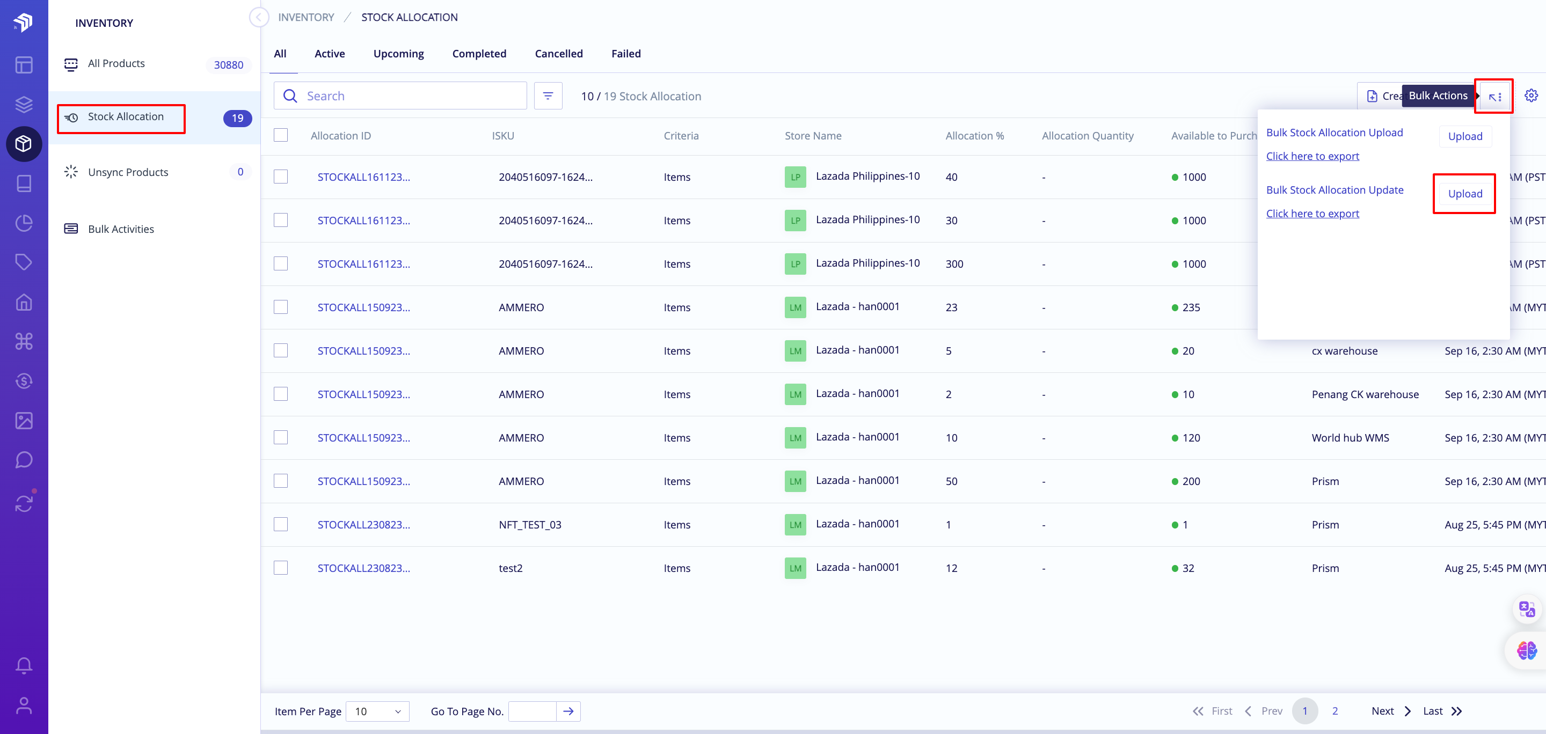The width and height of the screenshot is (1546, 734).
Task: Open allocation STOCKALL230823 for test2
Action: coord(364,568)
